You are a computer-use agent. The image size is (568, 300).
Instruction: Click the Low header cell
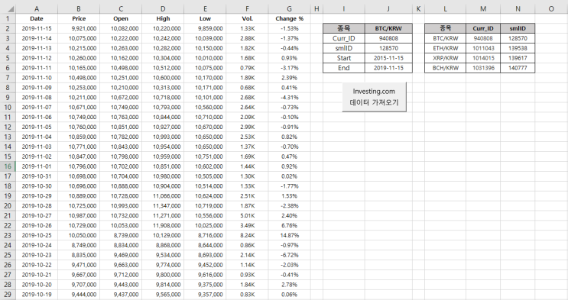point(205,18)
